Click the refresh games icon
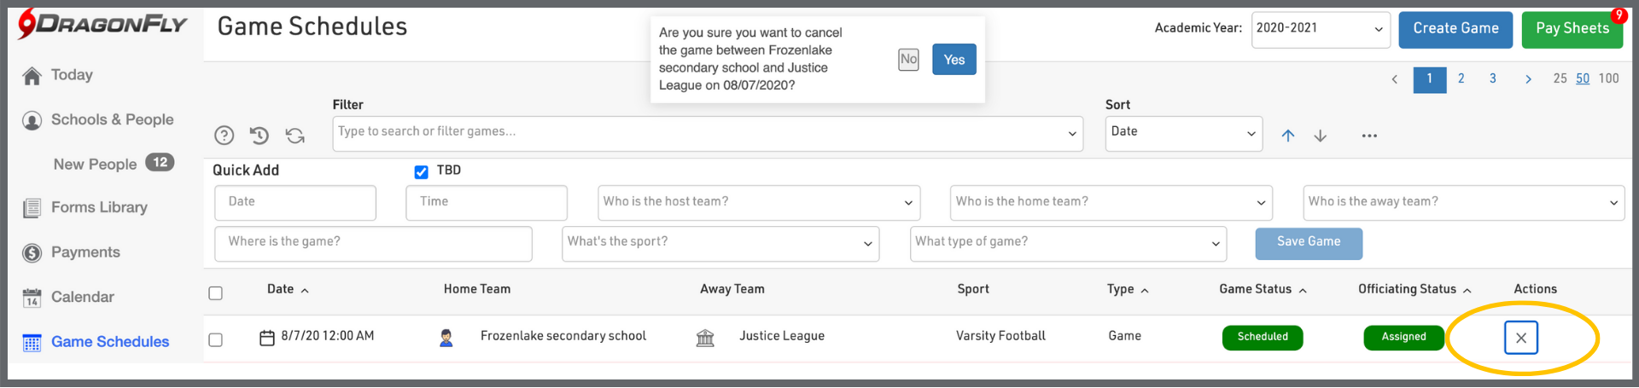 [x=295, y=136]
